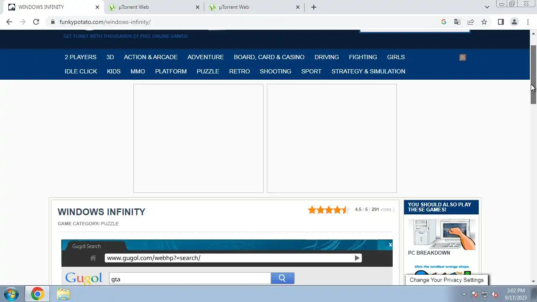Open the ADVENTURE category

coord(206,57)
